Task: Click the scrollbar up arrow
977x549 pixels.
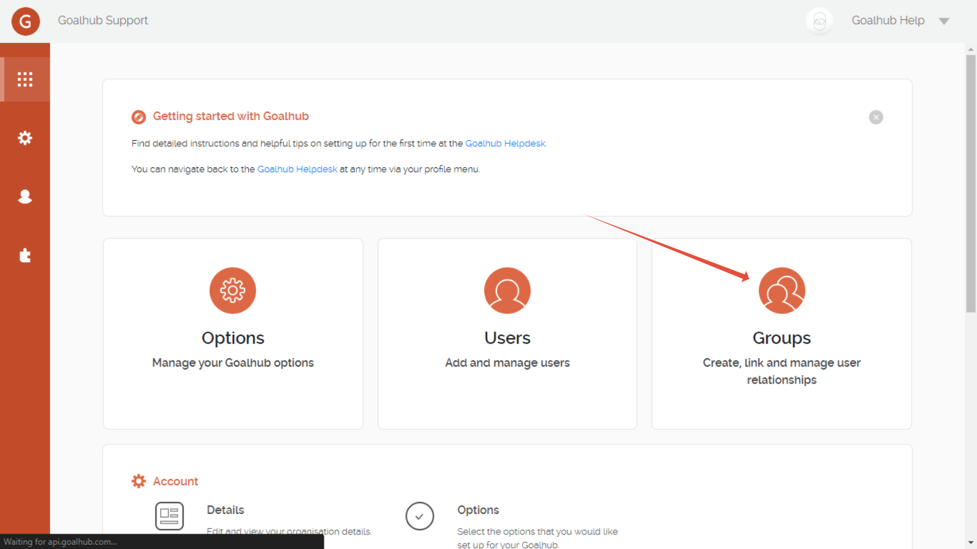Action: click(x=971, y=50)
